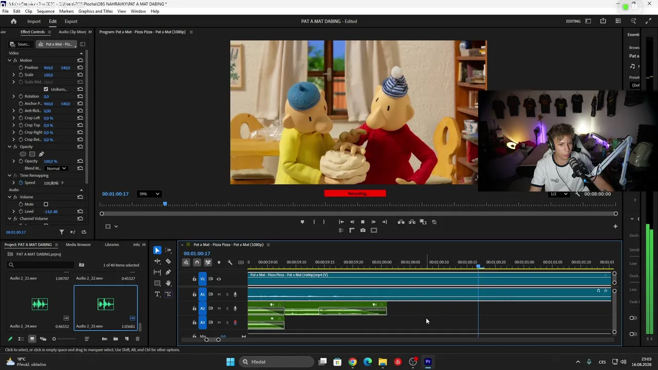Select the Type tool
Screen dimensions: 658x370
[x=157, y=294]
